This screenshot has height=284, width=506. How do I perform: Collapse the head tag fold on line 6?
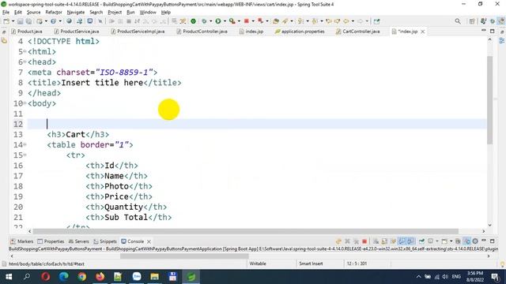coord(25,62)
